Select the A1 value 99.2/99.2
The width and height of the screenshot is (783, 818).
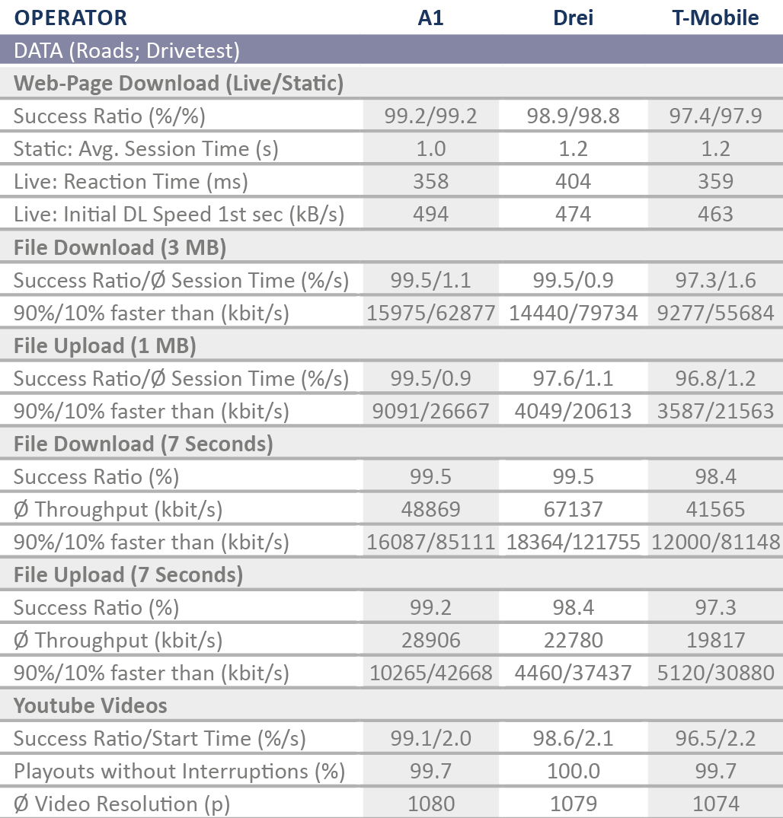pos(430,116)
